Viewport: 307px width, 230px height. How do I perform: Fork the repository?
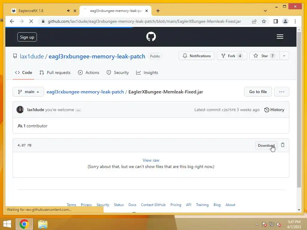click(x=232, y=56)
